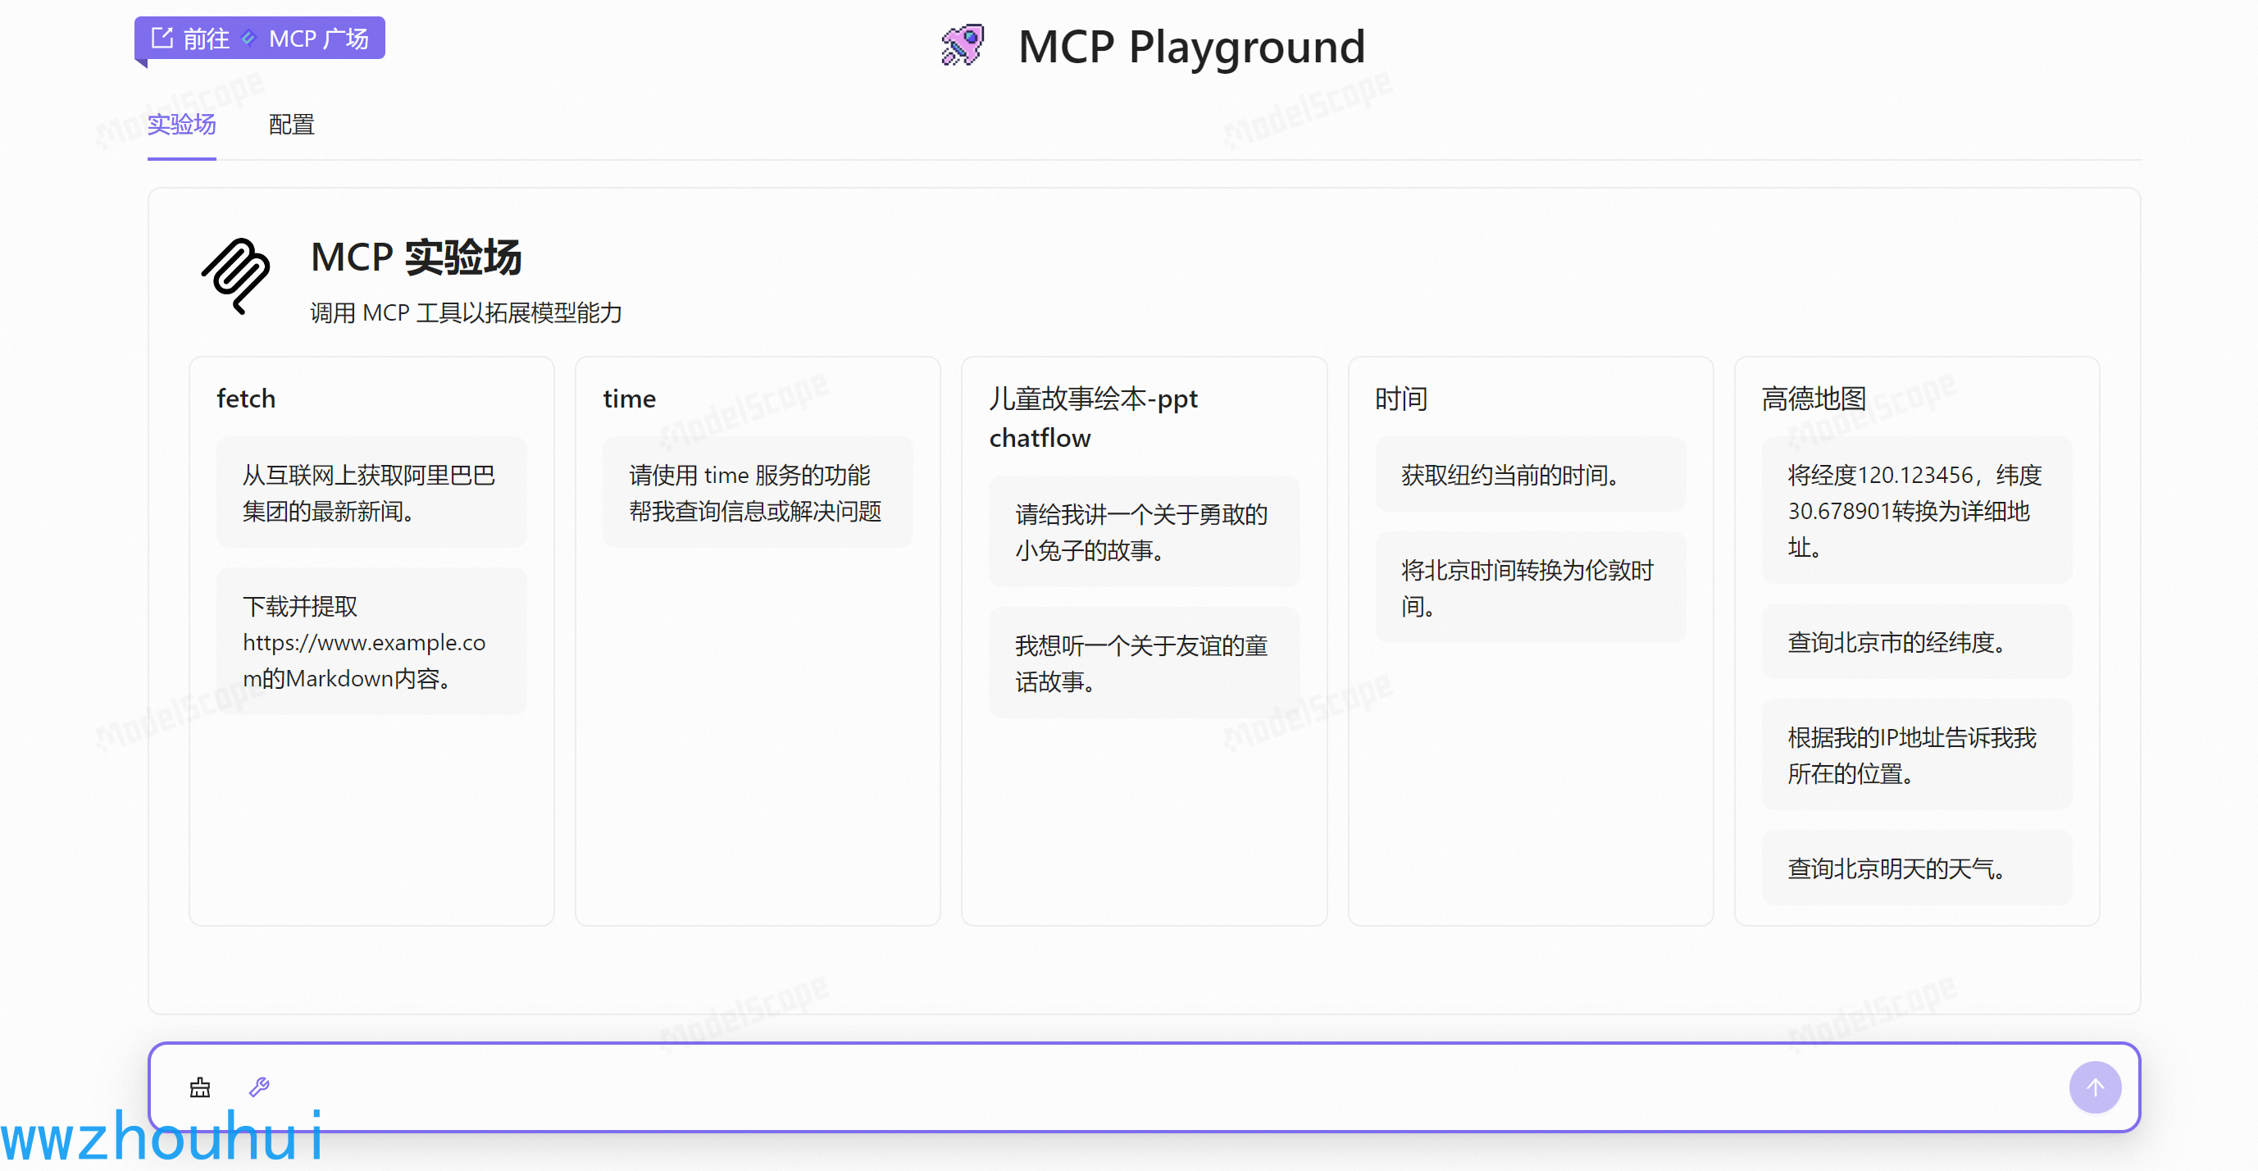This screenshot has height=1171, width=2258.
Task: Select the 阿里巴巴最新新闻 fetch prompt
Action: click(x=371, y=493)
